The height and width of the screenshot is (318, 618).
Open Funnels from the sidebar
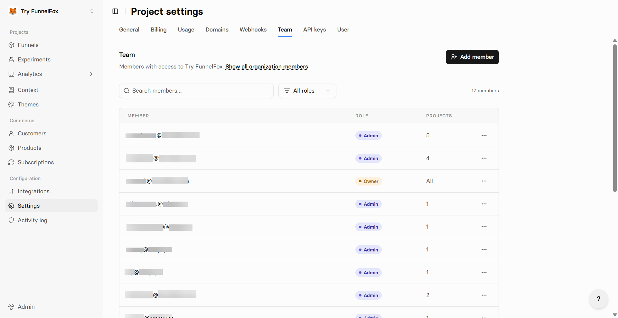coord(51,45)
